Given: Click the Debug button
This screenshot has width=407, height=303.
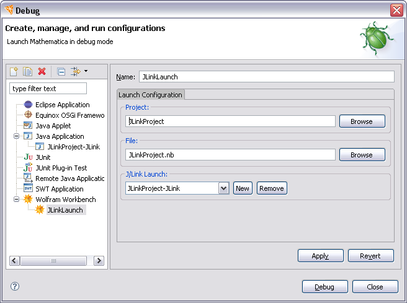Looking at the screenshot, I should 324,286.
